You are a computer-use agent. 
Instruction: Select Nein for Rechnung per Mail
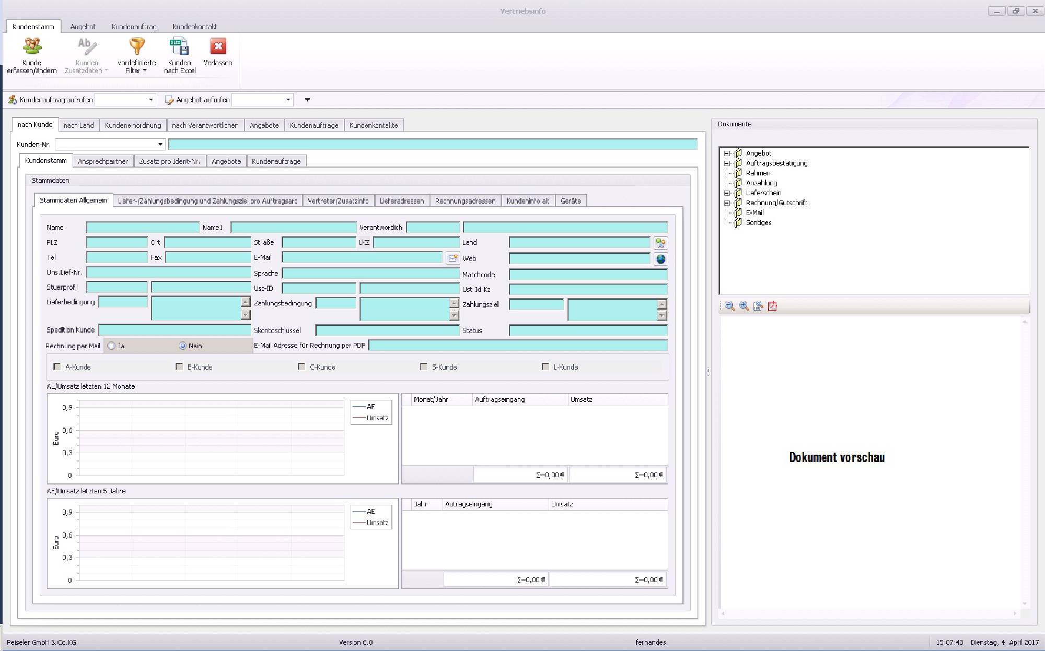pyautogui.click(x=182, y=346)
